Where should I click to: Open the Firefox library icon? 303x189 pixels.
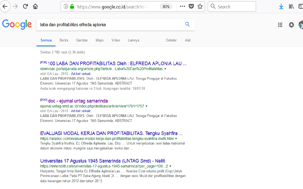pyautogui.click(x=291, y=7)
